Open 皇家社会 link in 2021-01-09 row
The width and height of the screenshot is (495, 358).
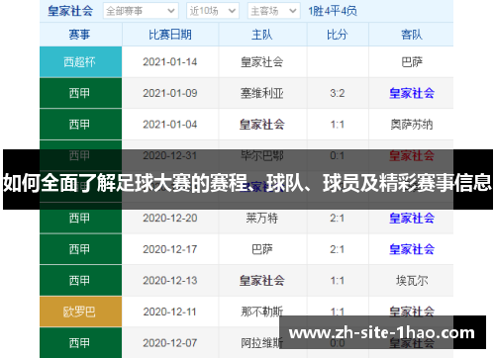[412, 93]
